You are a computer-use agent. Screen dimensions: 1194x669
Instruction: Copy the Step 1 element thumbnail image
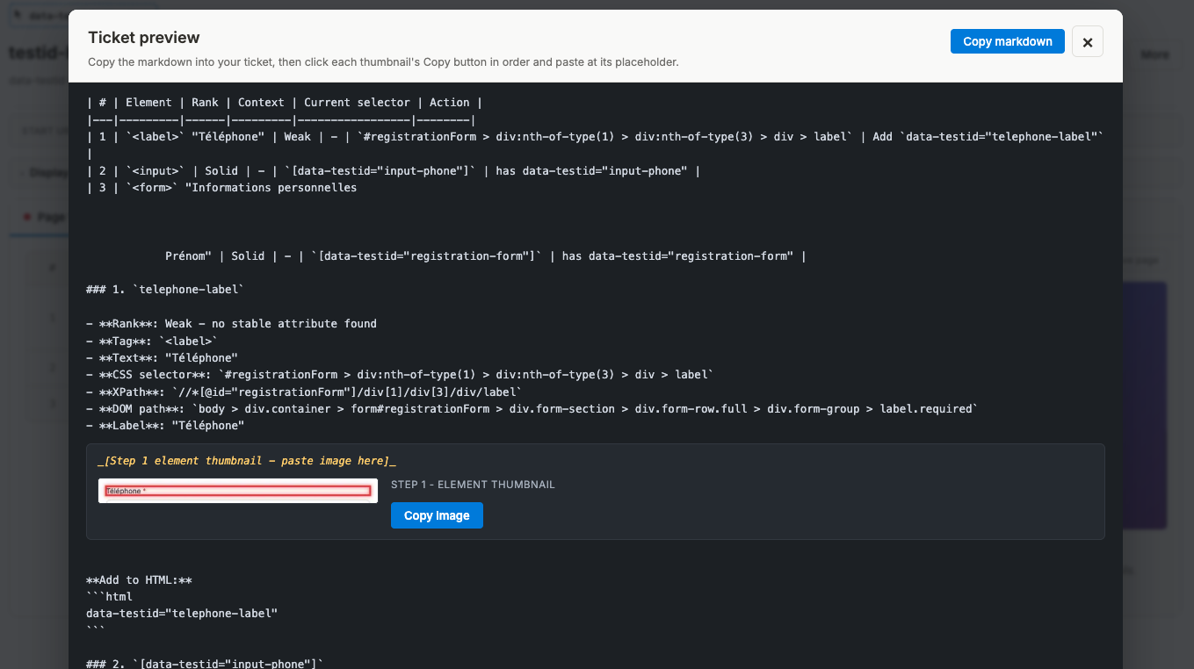(x=437, y=515)
